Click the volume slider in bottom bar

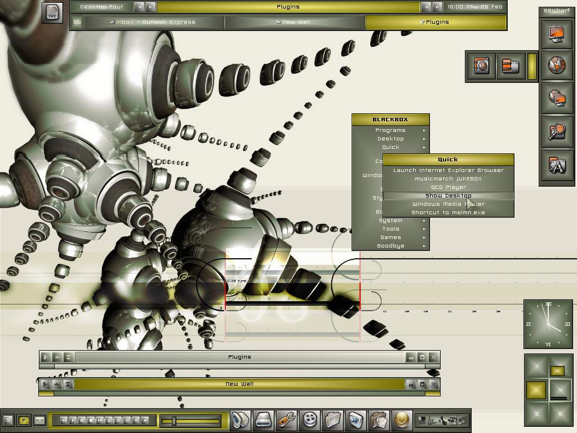pos(190,421)
